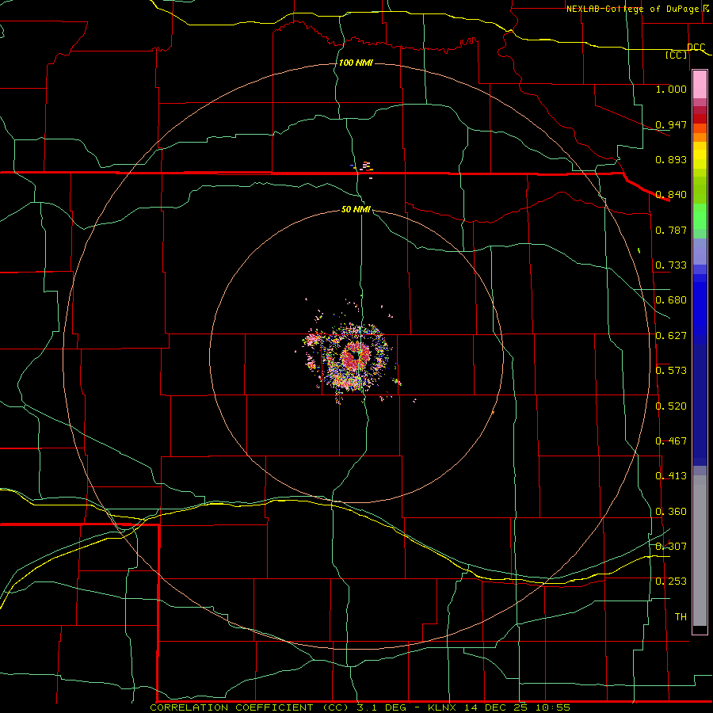Click the 0.947 scale value
Viewport: 713px width, 713px height.
[671, 124]
